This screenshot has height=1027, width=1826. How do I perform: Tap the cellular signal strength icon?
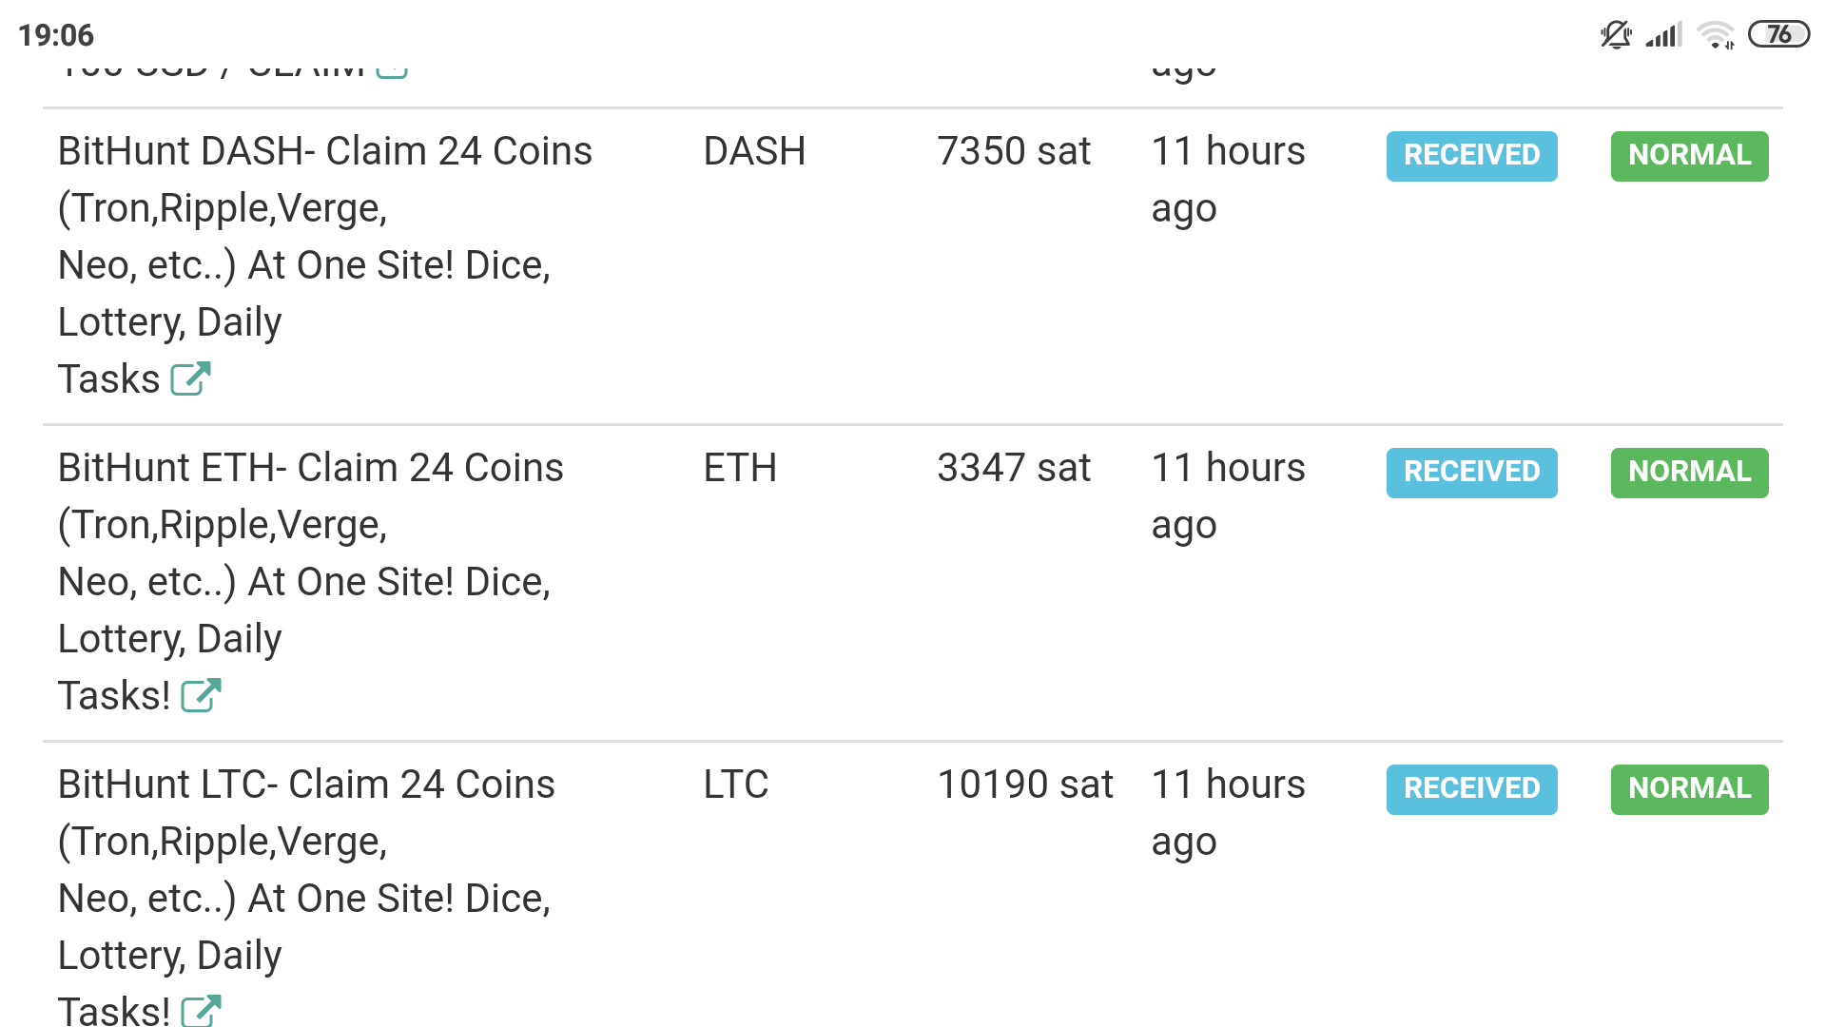click(1664, 35)
